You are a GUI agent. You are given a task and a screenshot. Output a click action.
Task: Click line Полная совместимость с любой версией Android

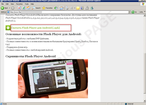click(29, 50)
